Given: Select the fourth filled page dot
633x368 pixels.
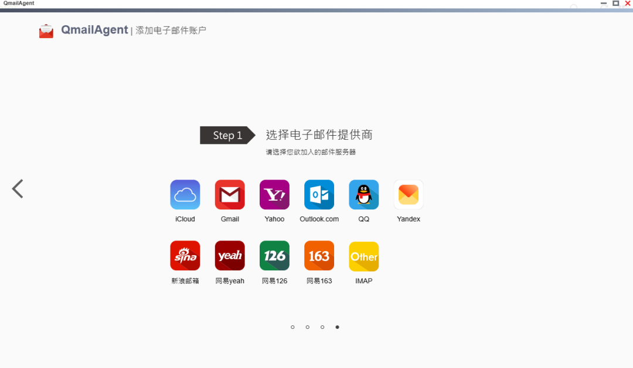Looking at the screenshot, I should tap(337, 327).
